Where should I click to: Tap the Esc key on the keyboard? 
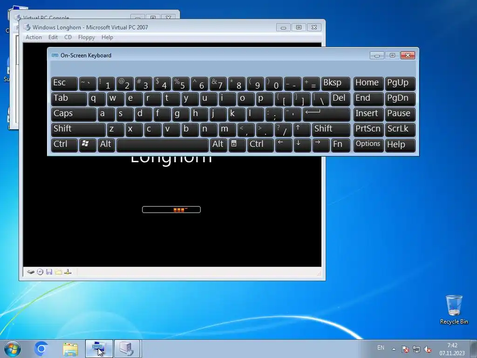pyautogui.click(x=64, y=84)
